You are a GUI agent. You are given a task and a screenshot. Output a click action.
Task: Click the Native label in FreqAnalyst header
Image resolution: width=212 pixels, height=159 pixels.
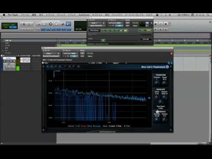(x=90, y=56)
